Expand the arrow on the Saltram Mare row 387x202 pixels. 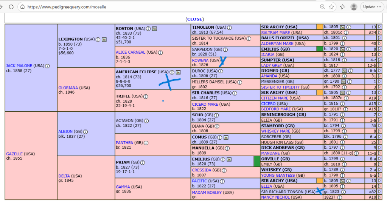[379, 32]
